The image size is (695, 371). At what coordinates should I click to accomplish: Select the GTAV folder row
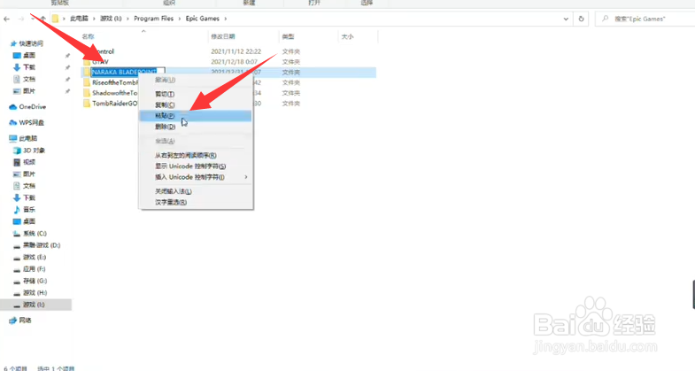tap(228, 62)
